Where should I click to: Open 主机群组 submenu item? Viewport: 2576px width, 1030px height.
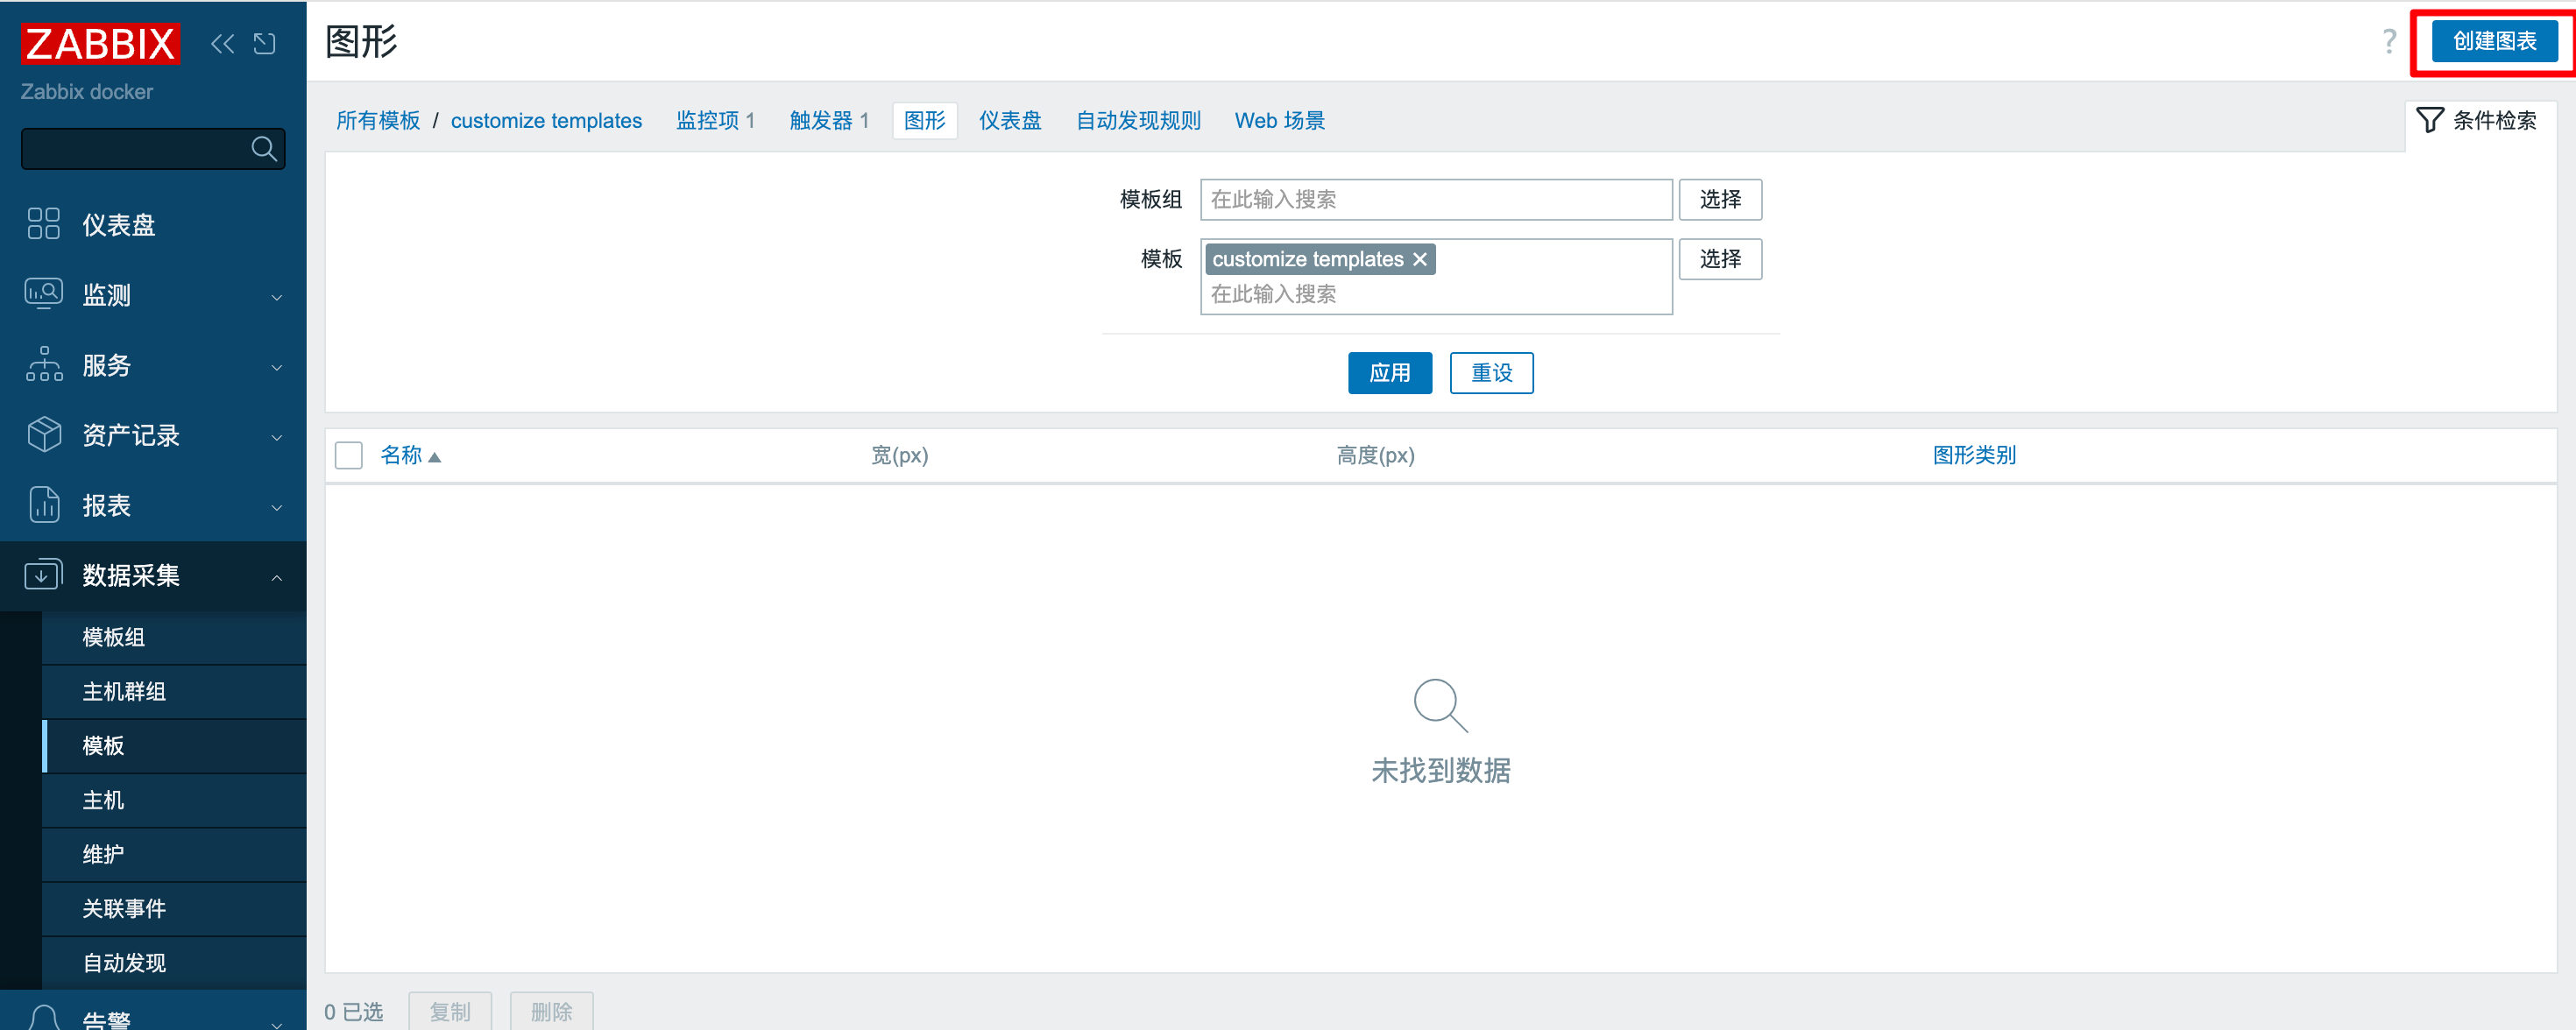pos(174,691)
